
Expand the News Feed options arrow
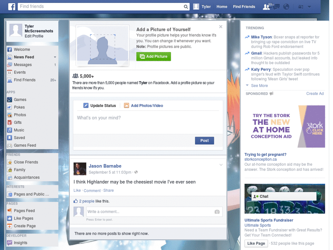coord(55,57)
